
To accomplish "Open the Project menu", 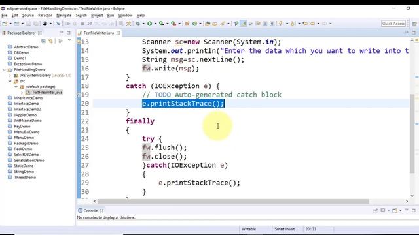I will (97, 15).
